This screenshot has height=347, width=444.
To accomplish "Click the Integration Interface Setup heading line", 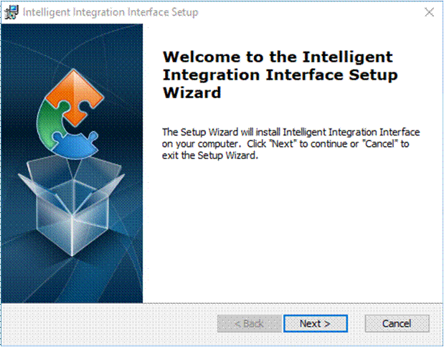I will coord(280,75).
